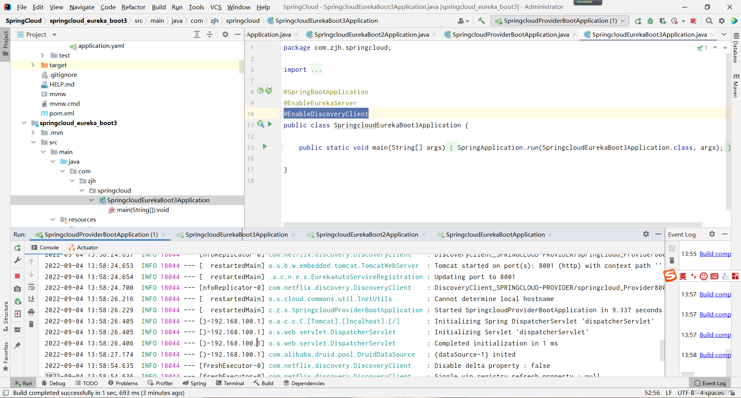Open Problems tool window
741x398 pixels.
123,383
